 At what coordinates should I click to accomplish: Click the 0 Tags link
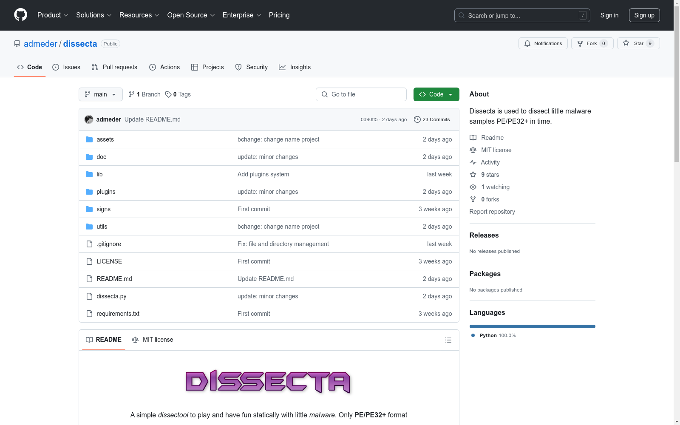[x=178, y=94]
